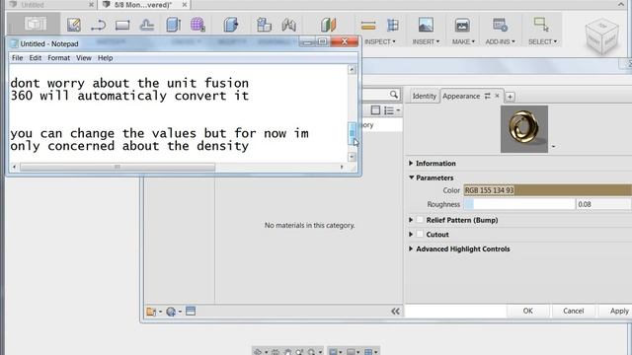Select the Rectangle sketch tool
Image resolution: width=632 pixels, height=355 pixels.
tap(122, 25)
